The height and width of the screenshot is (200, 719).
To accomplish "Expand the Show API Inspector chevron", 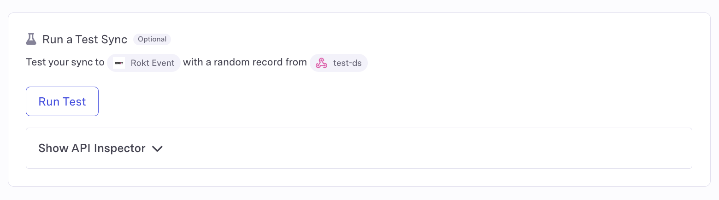I will pos(157,149).
